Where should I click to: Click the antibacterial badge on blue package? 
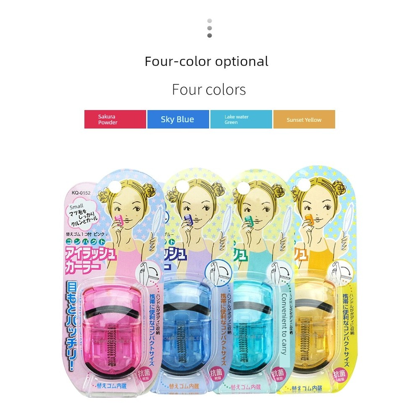[216, 374]
